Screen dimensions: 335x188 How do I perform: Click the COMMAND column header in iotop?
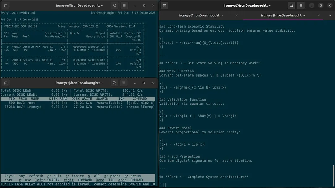click(x=140, y=99)
